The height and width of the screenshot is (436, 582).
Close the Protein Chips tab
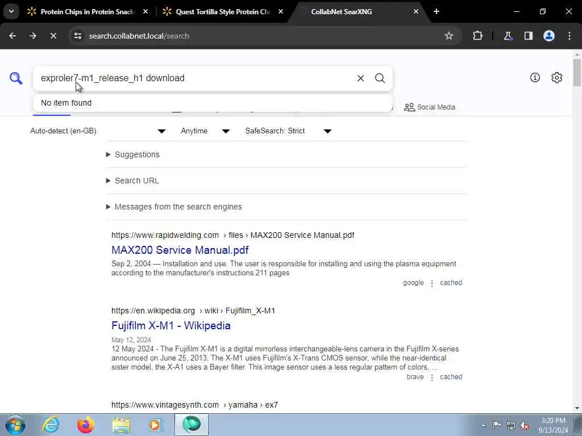click(145, 11)
